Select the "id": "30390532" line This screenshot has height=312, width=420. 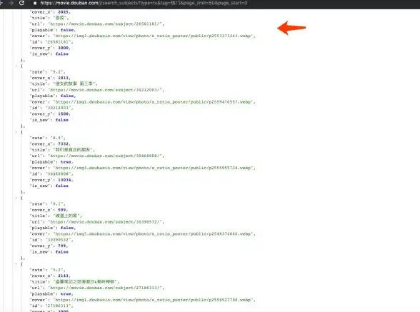click(x=51, y=240)
